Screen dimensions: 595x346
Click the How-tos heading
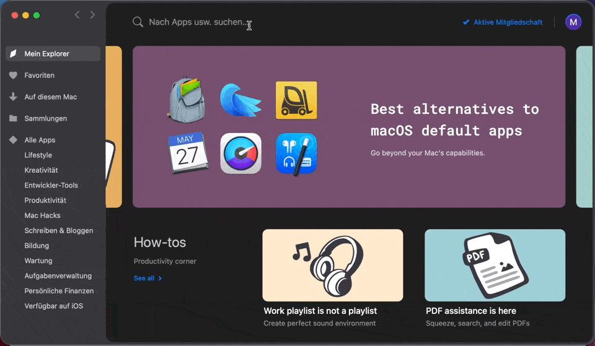point(160,242)
